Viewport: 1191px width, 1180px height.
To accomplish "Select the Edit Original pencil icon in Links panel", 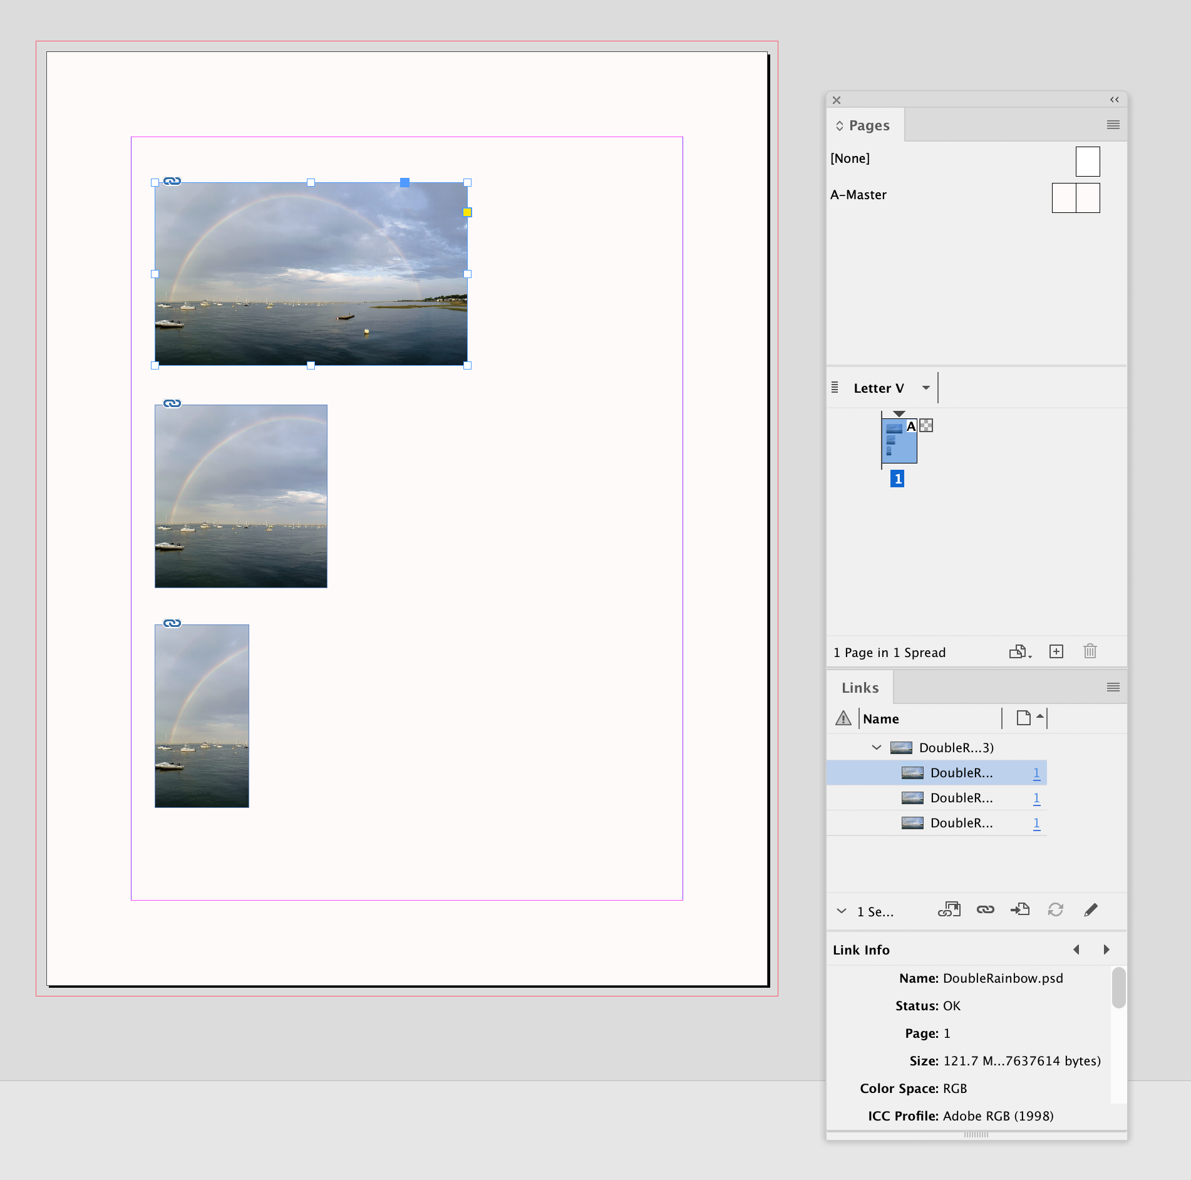I will coord(1091,909).
